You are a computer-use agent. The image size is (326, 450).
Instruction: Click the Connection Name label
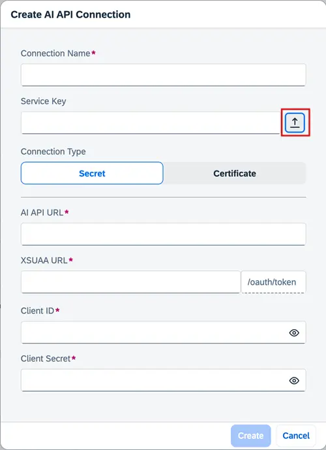pyautogui.click(x=55, y=54)
